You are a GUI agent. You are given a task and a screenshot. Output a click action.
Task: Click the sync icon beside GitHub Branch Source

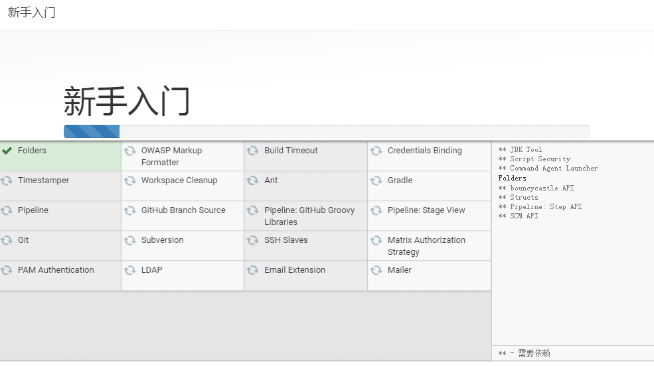click(129, 210)
